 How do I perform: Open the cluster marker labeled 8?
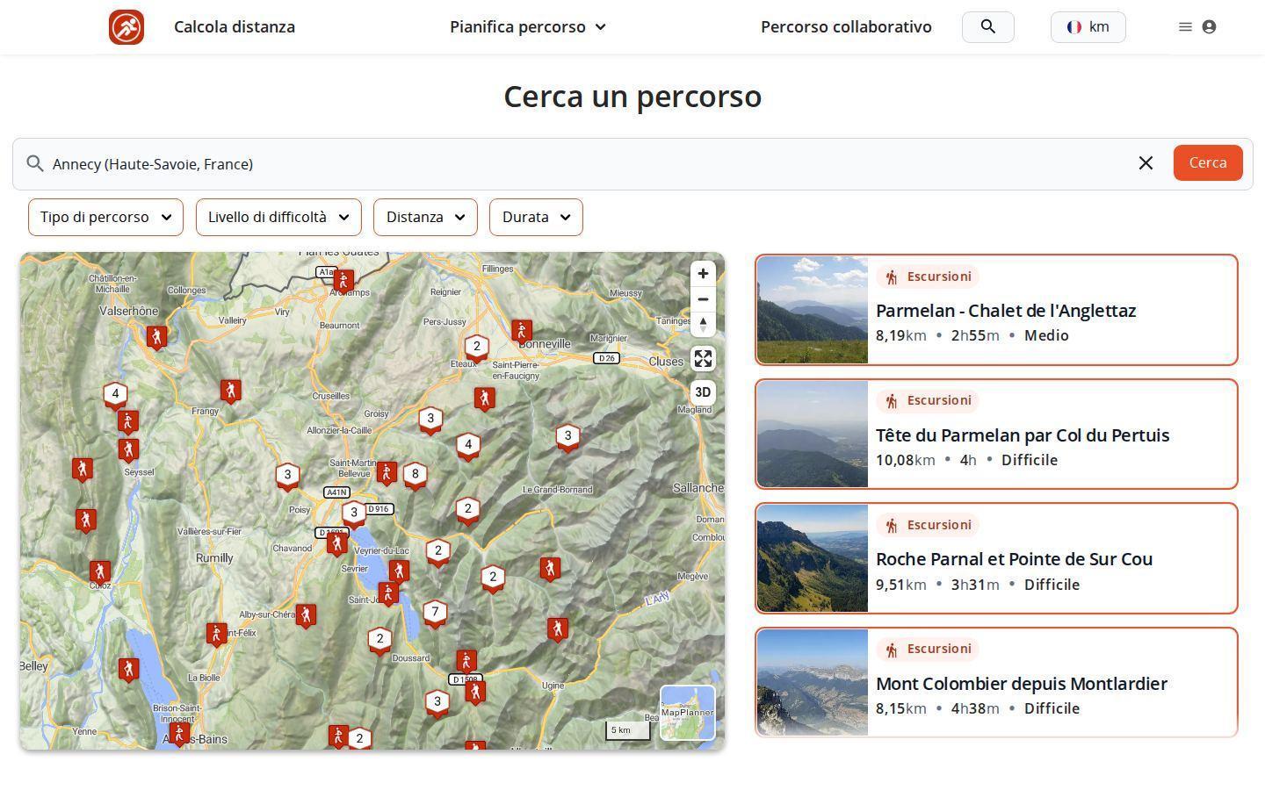coord(416,475)
